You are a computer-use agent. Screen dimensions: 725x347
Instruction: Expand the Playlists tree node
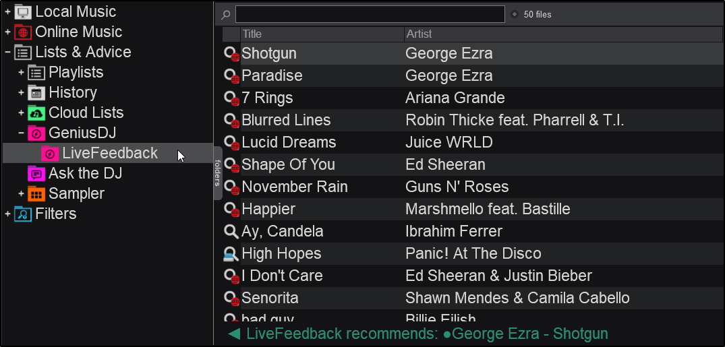coord(21,72)
